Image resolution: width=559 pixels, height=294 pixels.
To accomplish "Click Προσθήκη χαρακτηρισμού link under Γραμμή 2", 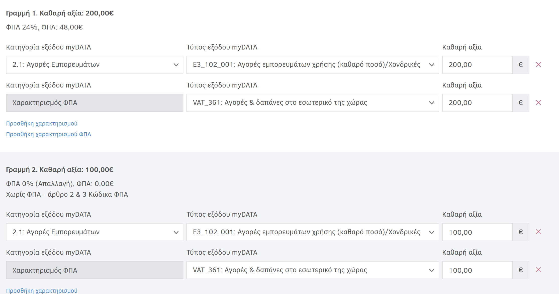I will (x=42, y=290).
